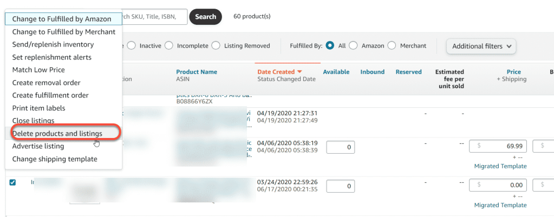Sort by Price column header
This screenshot has width=554, height=217.
(x=514, y=72)
